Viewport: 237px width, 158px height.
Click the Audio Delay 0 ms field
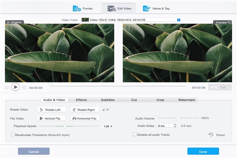[x=165, y=126]
